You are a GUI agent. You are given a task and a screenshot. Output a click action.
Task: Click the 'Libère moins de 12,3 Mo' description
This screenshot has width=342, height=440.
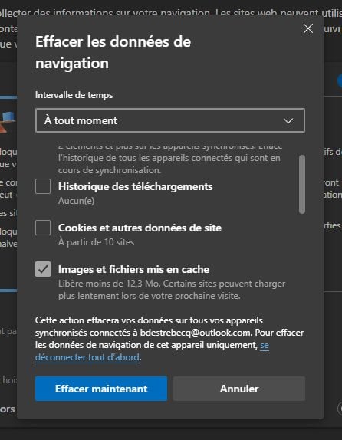point(172,290)
